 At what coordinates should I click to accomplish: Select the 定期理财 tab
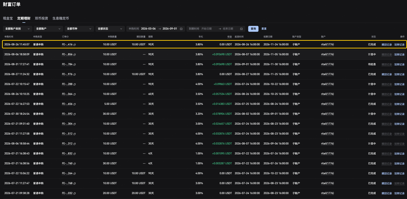point(24,18)
